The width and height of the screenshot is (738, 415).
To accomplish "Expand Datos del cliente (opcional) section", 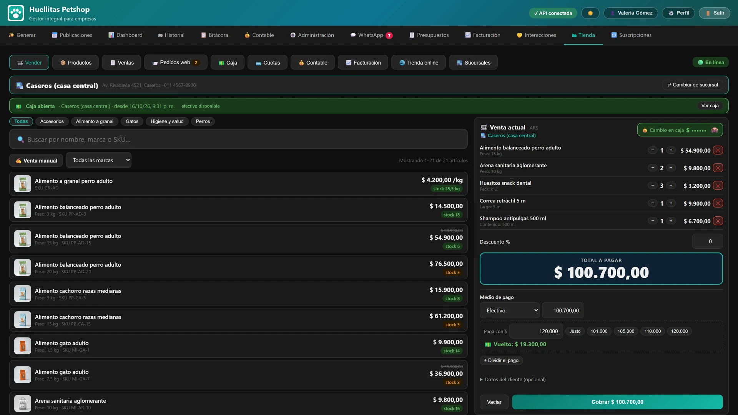I will click(x=513, y=380).
